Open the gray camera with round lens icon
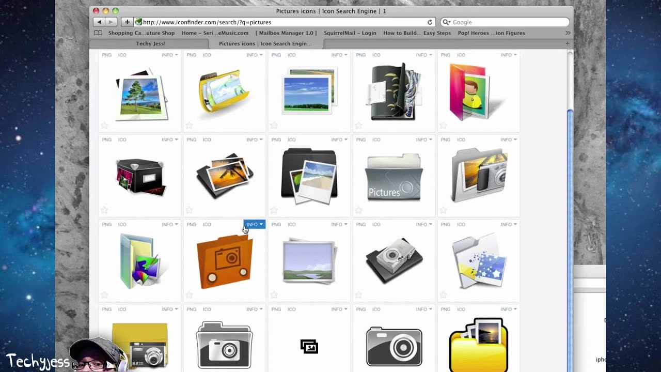 (x=394, y=347)
